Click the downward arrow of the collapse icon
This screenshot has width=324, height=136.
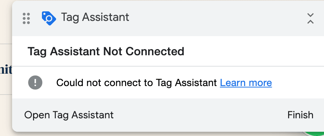pyautogui.click(x=310, y=15)
